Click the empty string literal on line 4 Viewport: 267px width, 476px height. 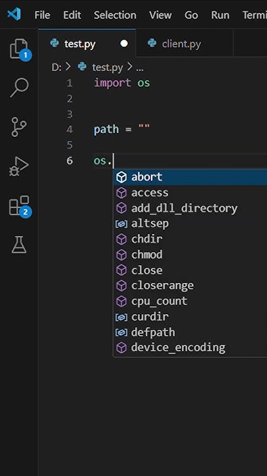(x=144, y=127)
